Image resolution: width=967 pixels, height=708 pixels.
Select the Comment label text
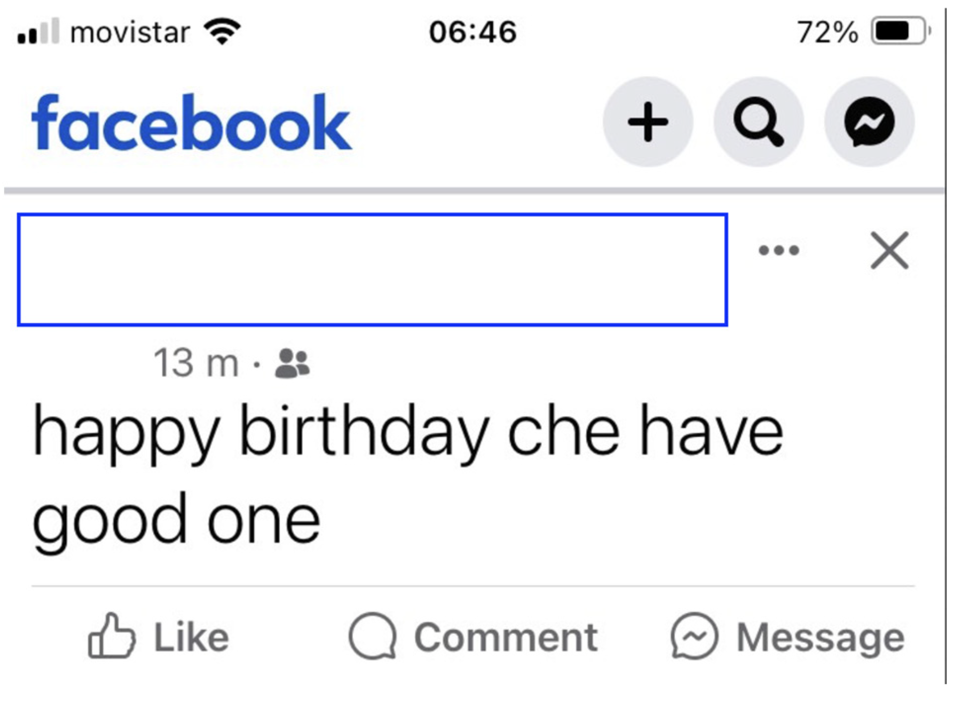click(x=506, y=637)
